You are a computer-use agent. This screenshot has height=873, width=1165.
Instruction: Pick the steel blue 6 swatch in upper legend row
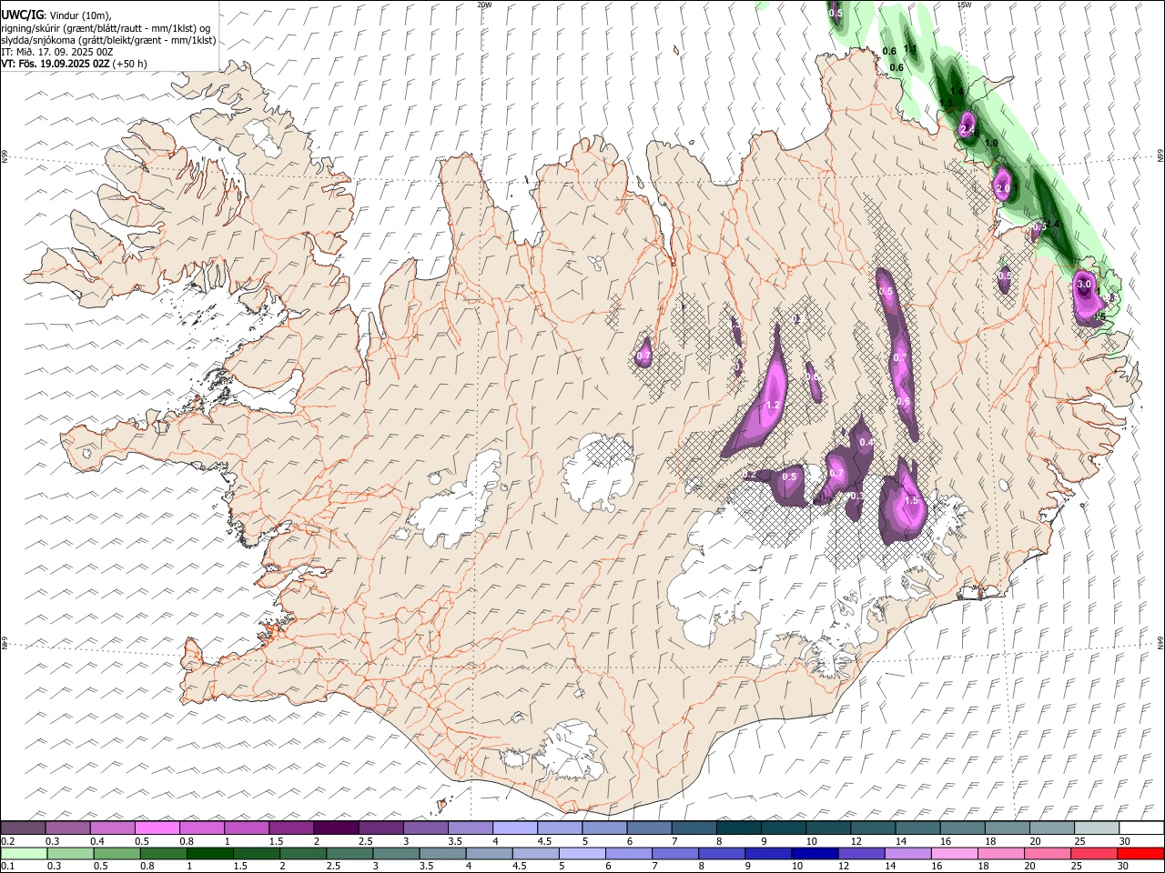650,828
